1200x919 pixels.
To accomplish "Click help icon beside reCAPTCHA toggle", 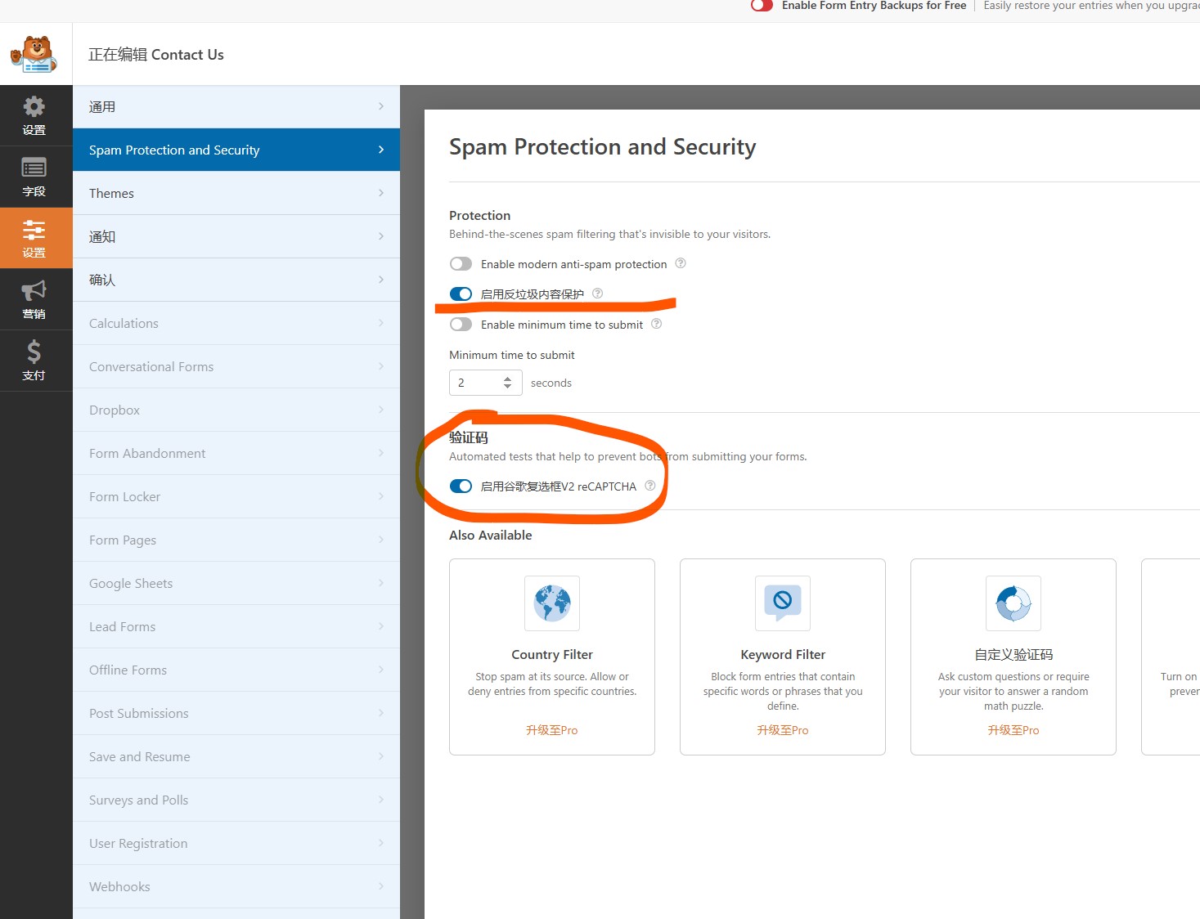I will [650, 486].
